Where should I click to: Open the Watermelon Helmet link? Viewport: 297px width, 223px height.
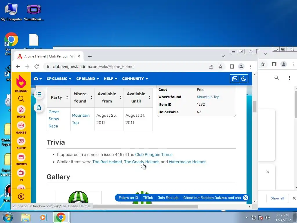(187, 162)
